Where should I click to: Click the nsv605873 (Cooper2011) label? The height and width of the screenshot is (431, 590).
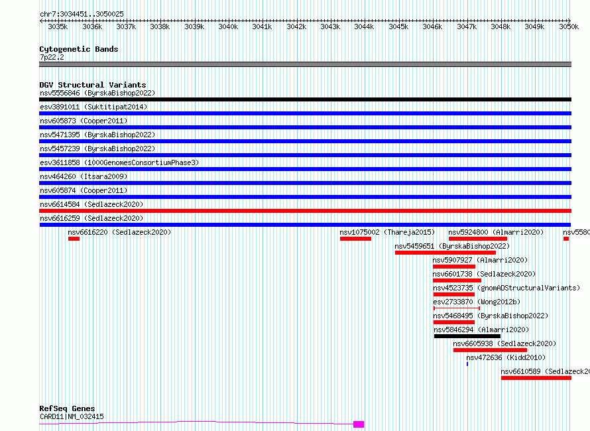coord(84,121)
